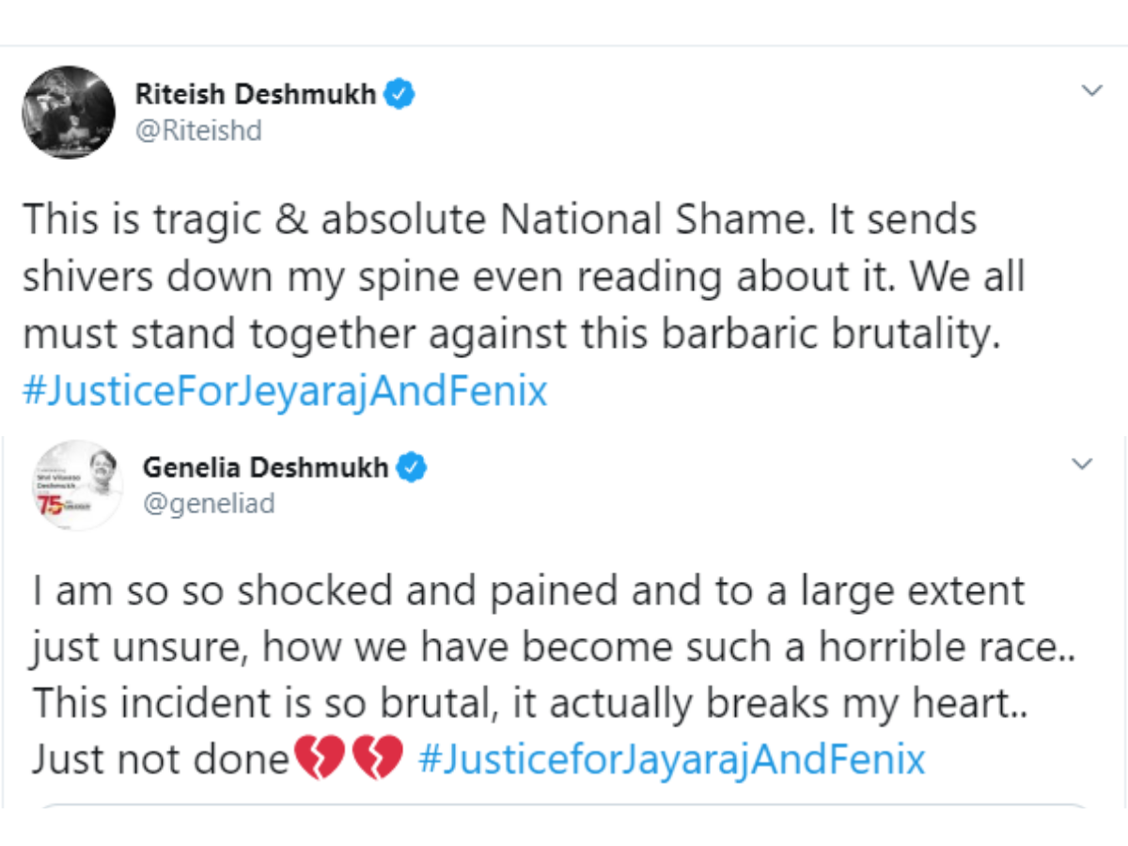
Task: Open Riteish Deshmukh's profile picture
Action: (x=69, y=112)
